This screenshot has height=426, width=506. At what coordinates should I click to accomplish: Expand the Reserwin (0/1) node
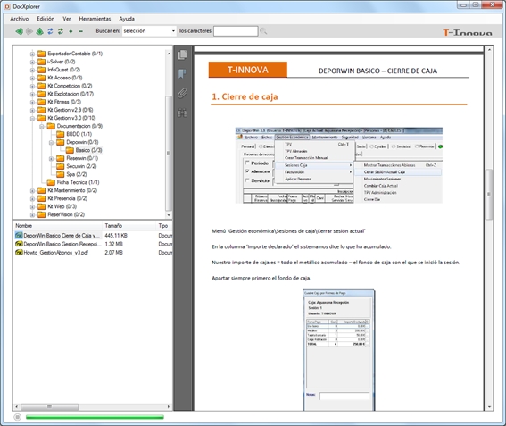[x=51, y=159]
